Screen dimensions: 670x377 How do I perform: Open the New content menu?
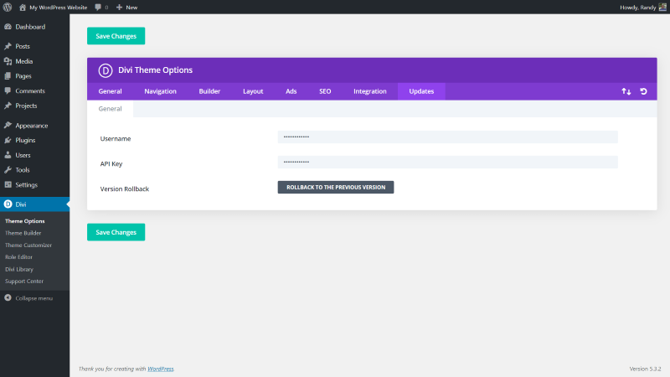[127, 8]
